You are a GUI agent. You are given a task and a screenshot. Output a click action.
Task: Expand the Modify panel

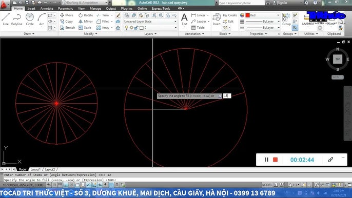[90, 34]
